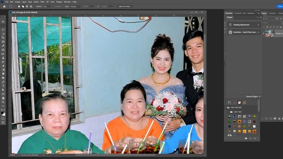The image size is (283, 159).
Task: Switch to the Swatches panel tab
Action: [x=251, y=13]
